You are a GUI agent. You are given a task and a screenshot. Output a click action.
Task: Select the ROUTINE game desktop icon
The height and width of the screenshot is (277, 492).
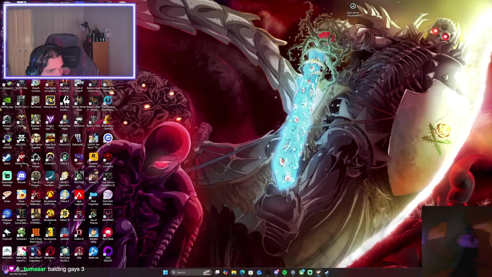click(79, 178)
